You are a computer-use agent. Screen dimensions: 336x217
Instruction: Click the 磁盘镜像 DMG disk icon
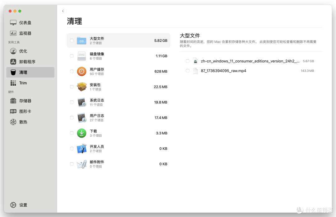click(x=82, y=56)
